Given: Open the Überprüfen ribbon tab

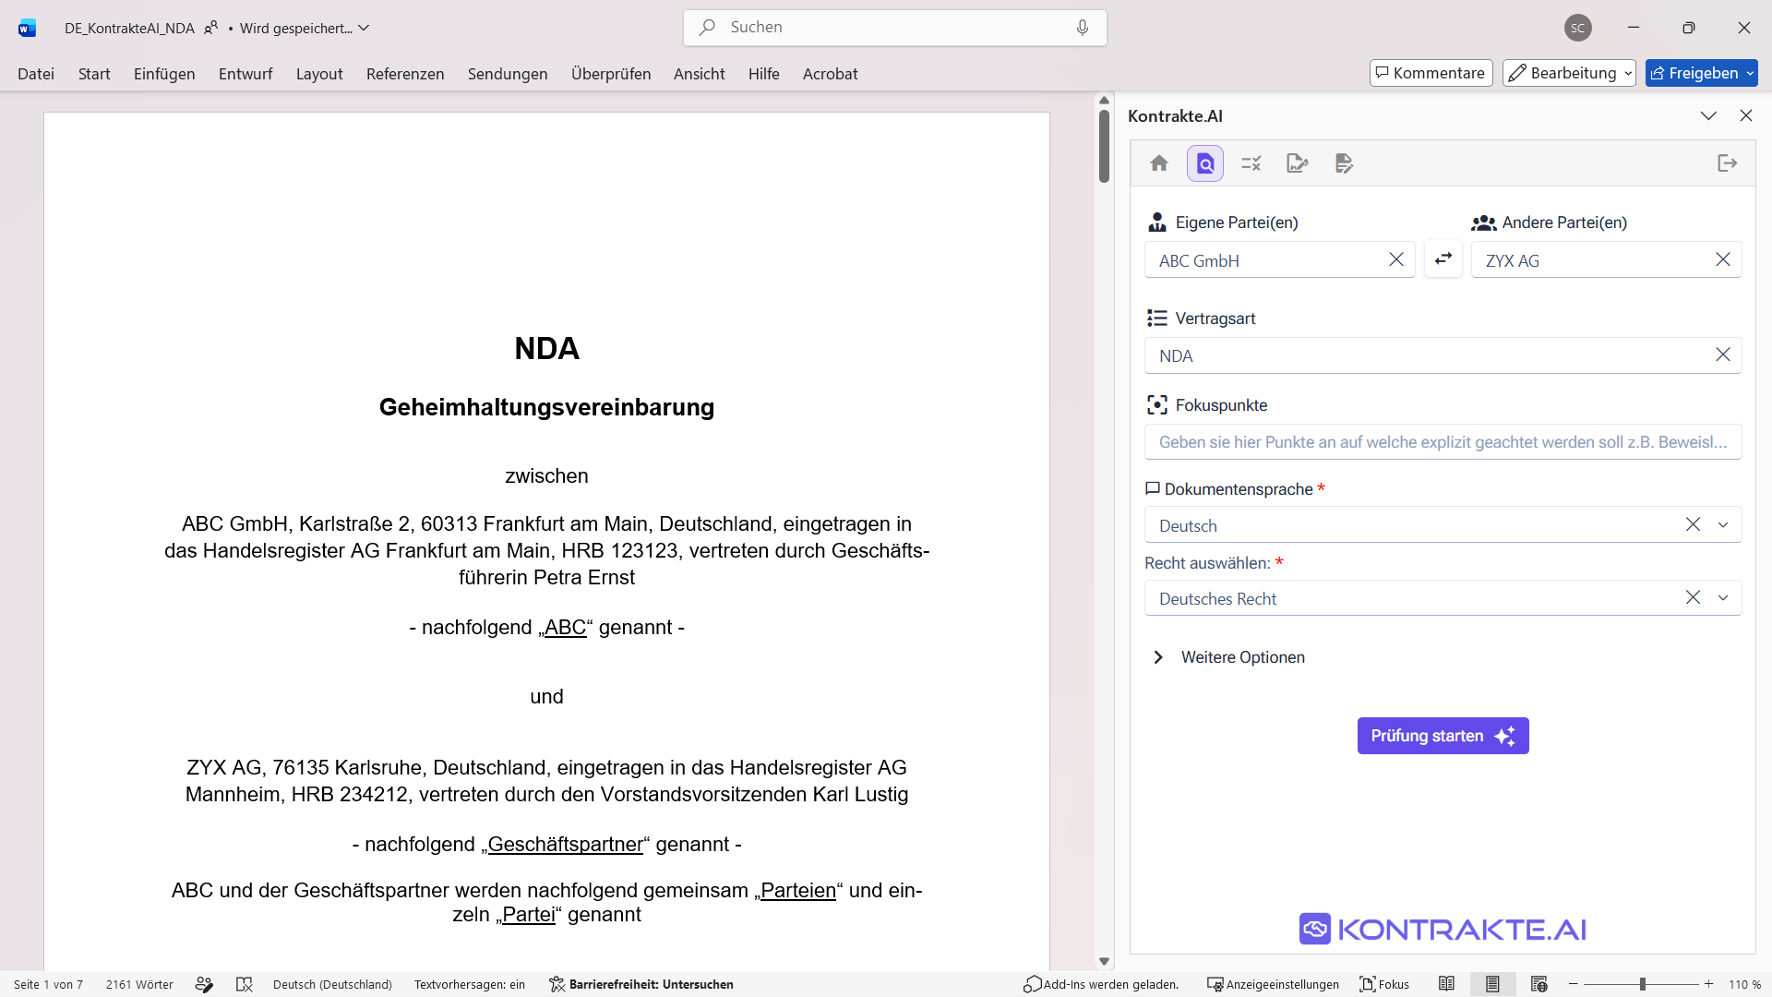Looking at the screenshot, I should [x=611, y=74].
